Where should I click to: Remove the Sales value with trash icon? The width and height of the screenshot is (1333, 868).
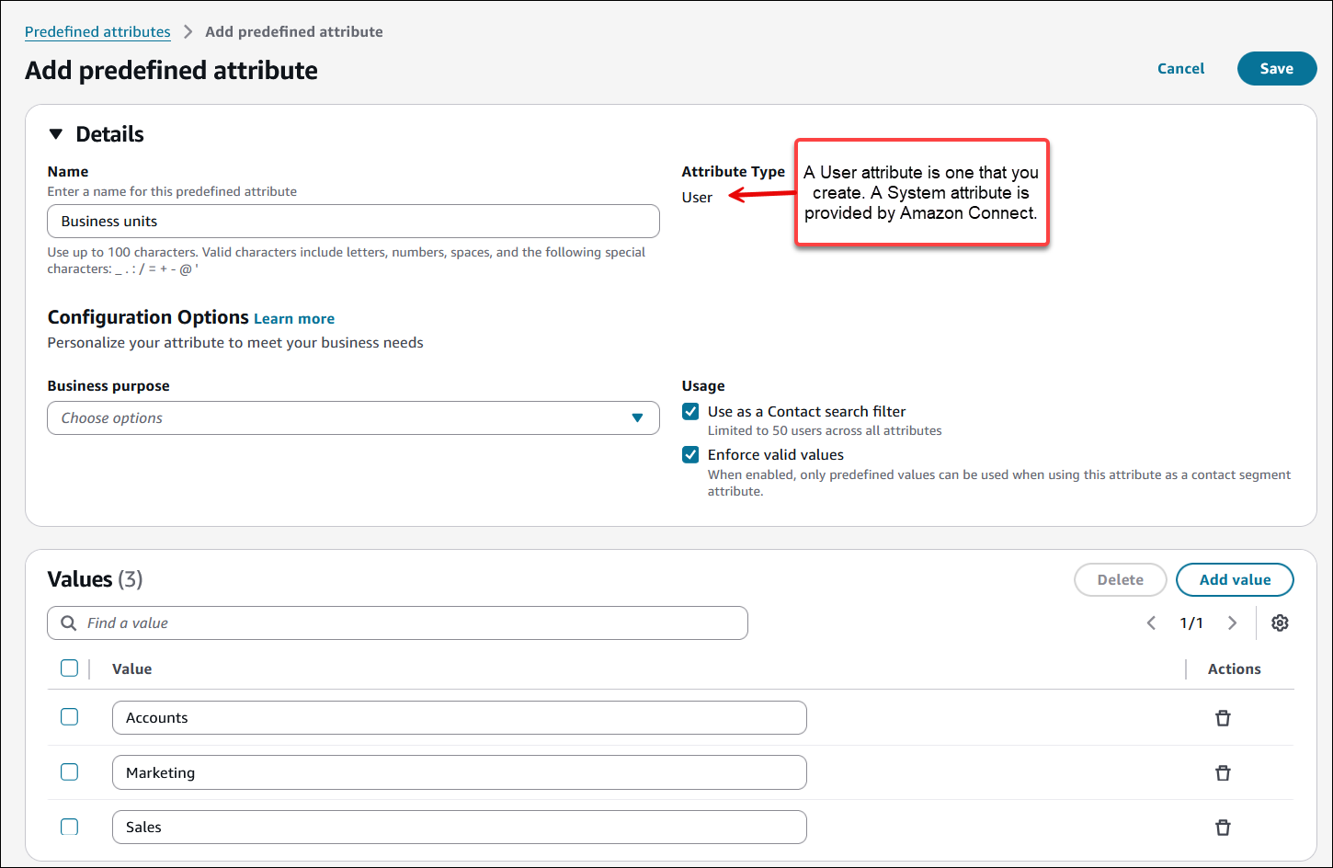[1223, 828]
